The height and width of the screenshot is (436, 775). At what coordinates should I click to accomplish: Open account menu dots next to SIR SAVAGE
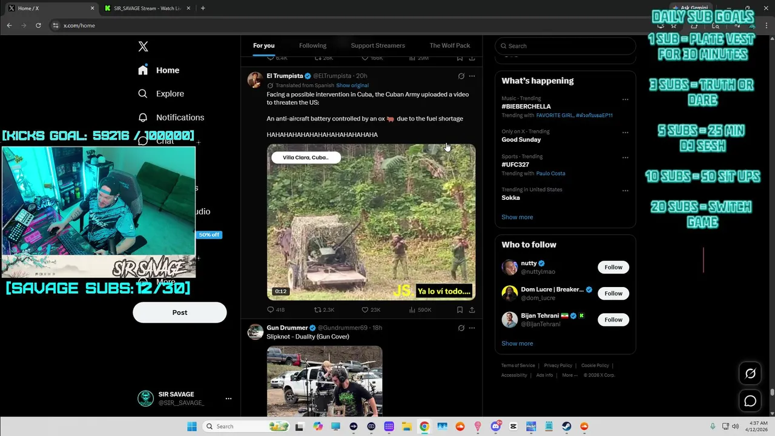[228, 398]
